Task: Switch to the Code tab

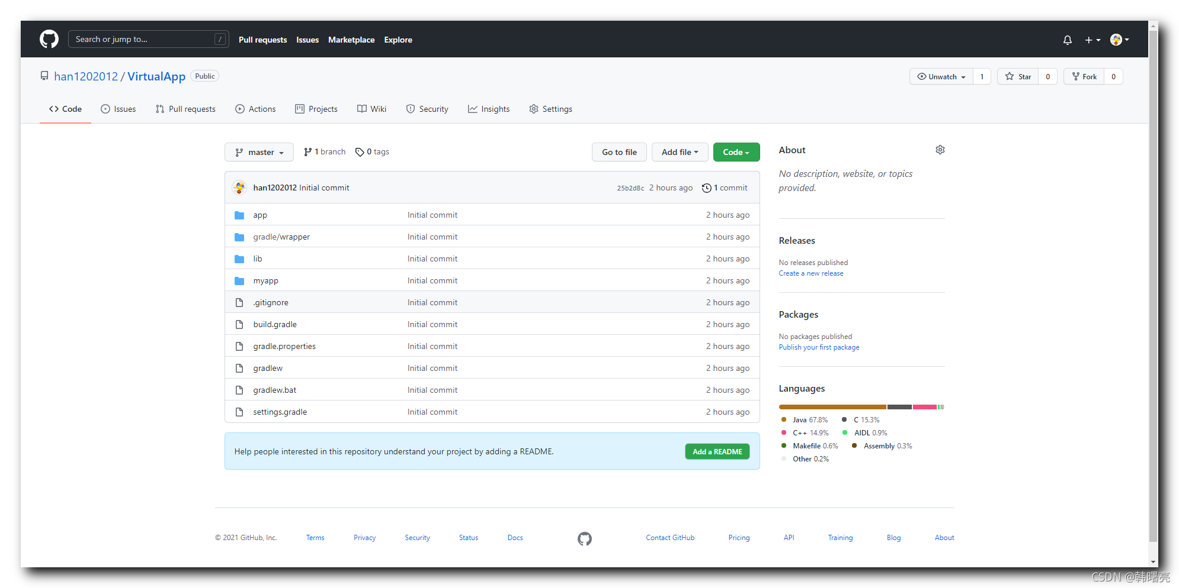Action: coord(65,109)
